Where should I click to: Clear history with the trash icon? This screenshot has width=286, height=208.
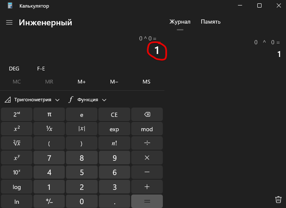(278, 200)
